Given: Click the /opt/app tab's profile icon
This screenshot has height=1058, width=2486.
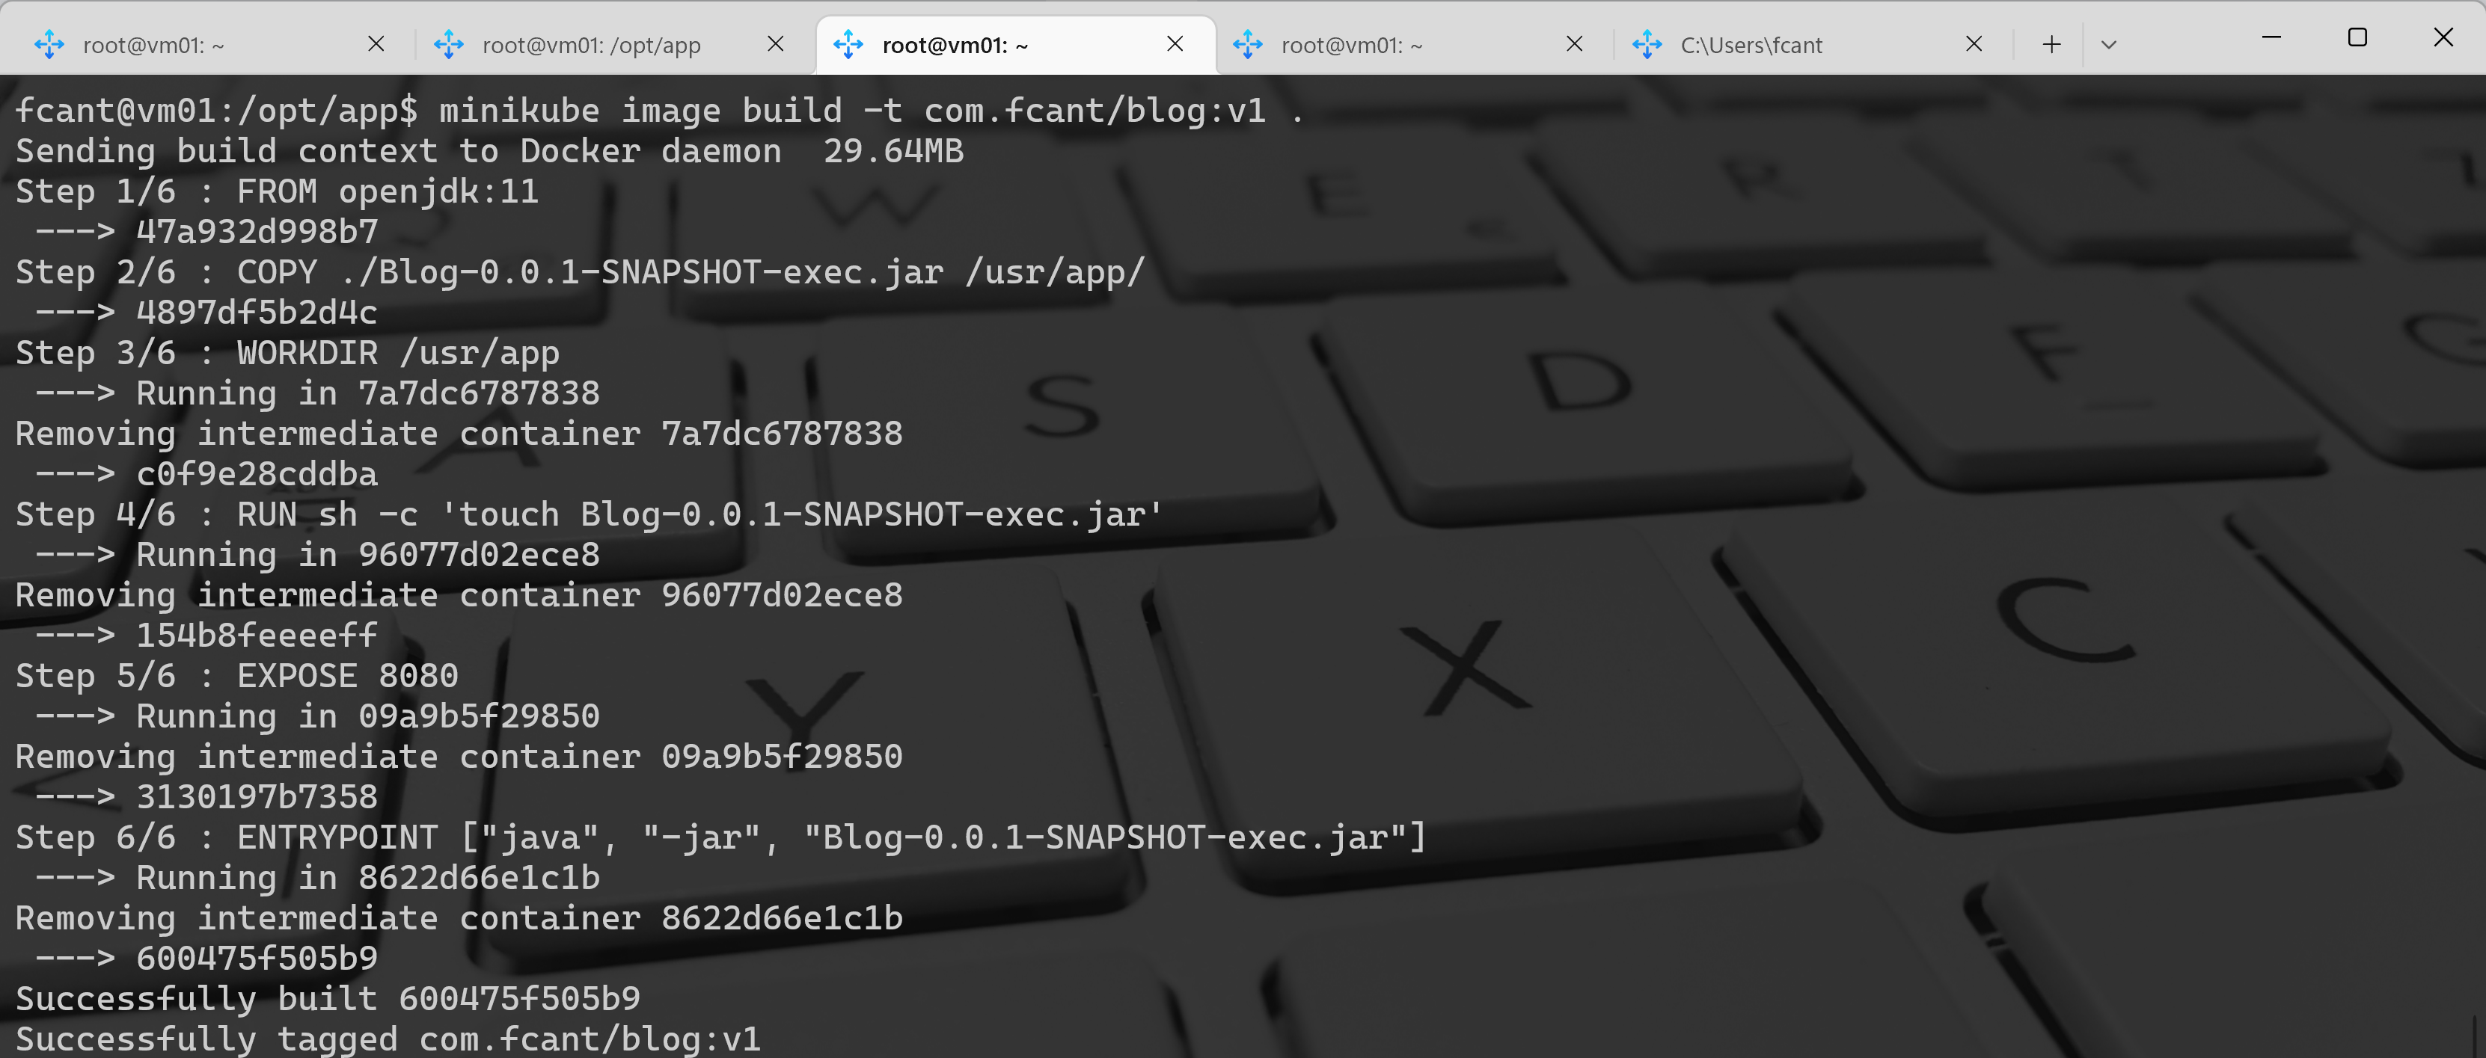Looking at the screenshot, I should 449,44.
